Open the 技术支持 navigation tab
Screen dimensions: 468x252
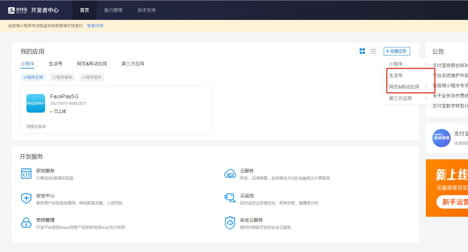click(x=147, y=10)
